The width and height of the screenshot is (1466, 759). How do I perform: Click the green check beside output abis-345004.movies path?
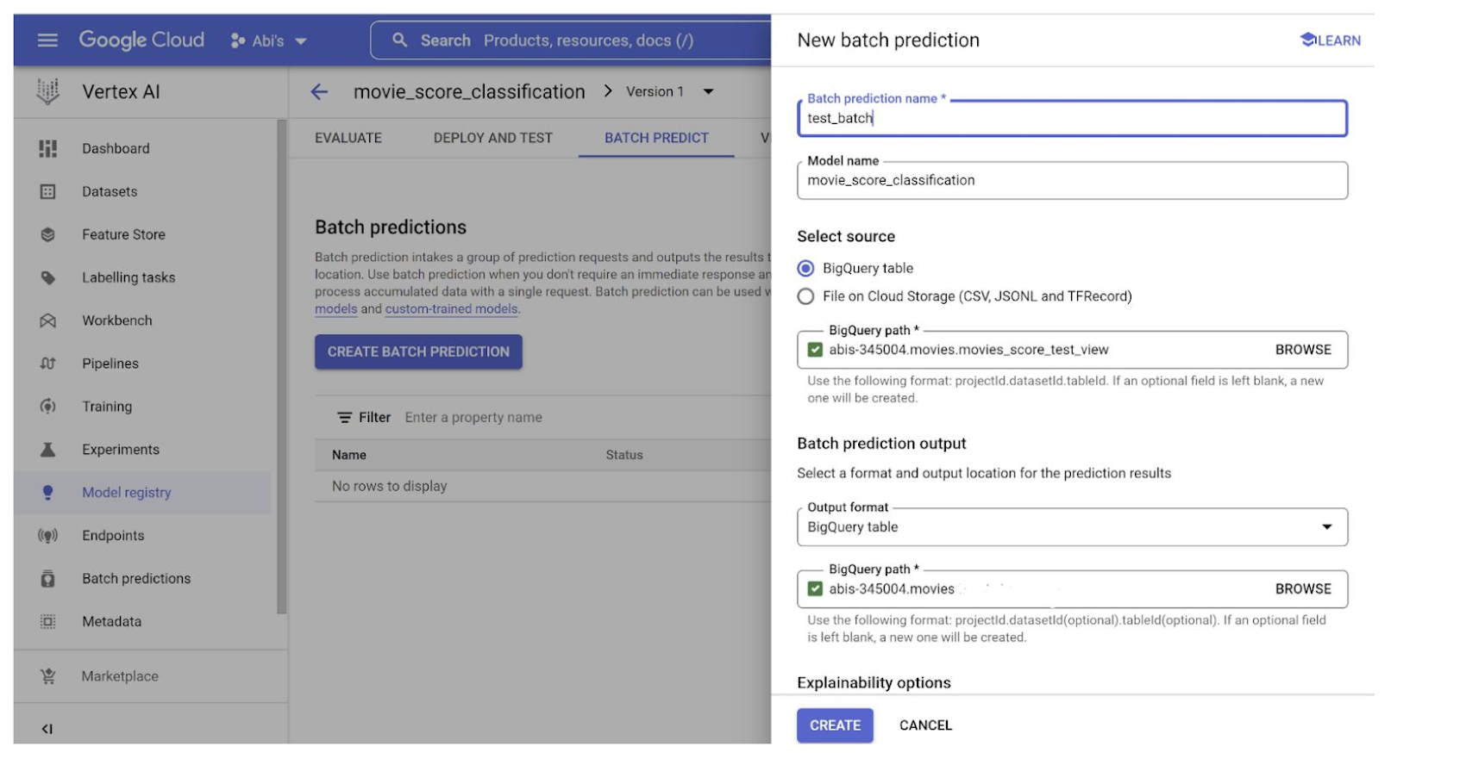[815, 589]
